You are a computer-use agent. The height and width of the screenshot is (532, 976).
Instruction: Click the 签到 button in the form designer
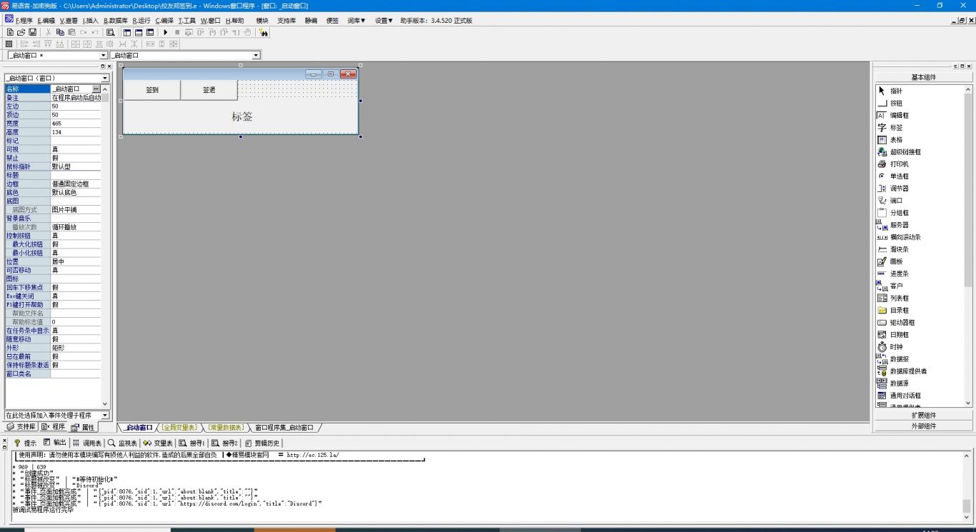(152, 90)
